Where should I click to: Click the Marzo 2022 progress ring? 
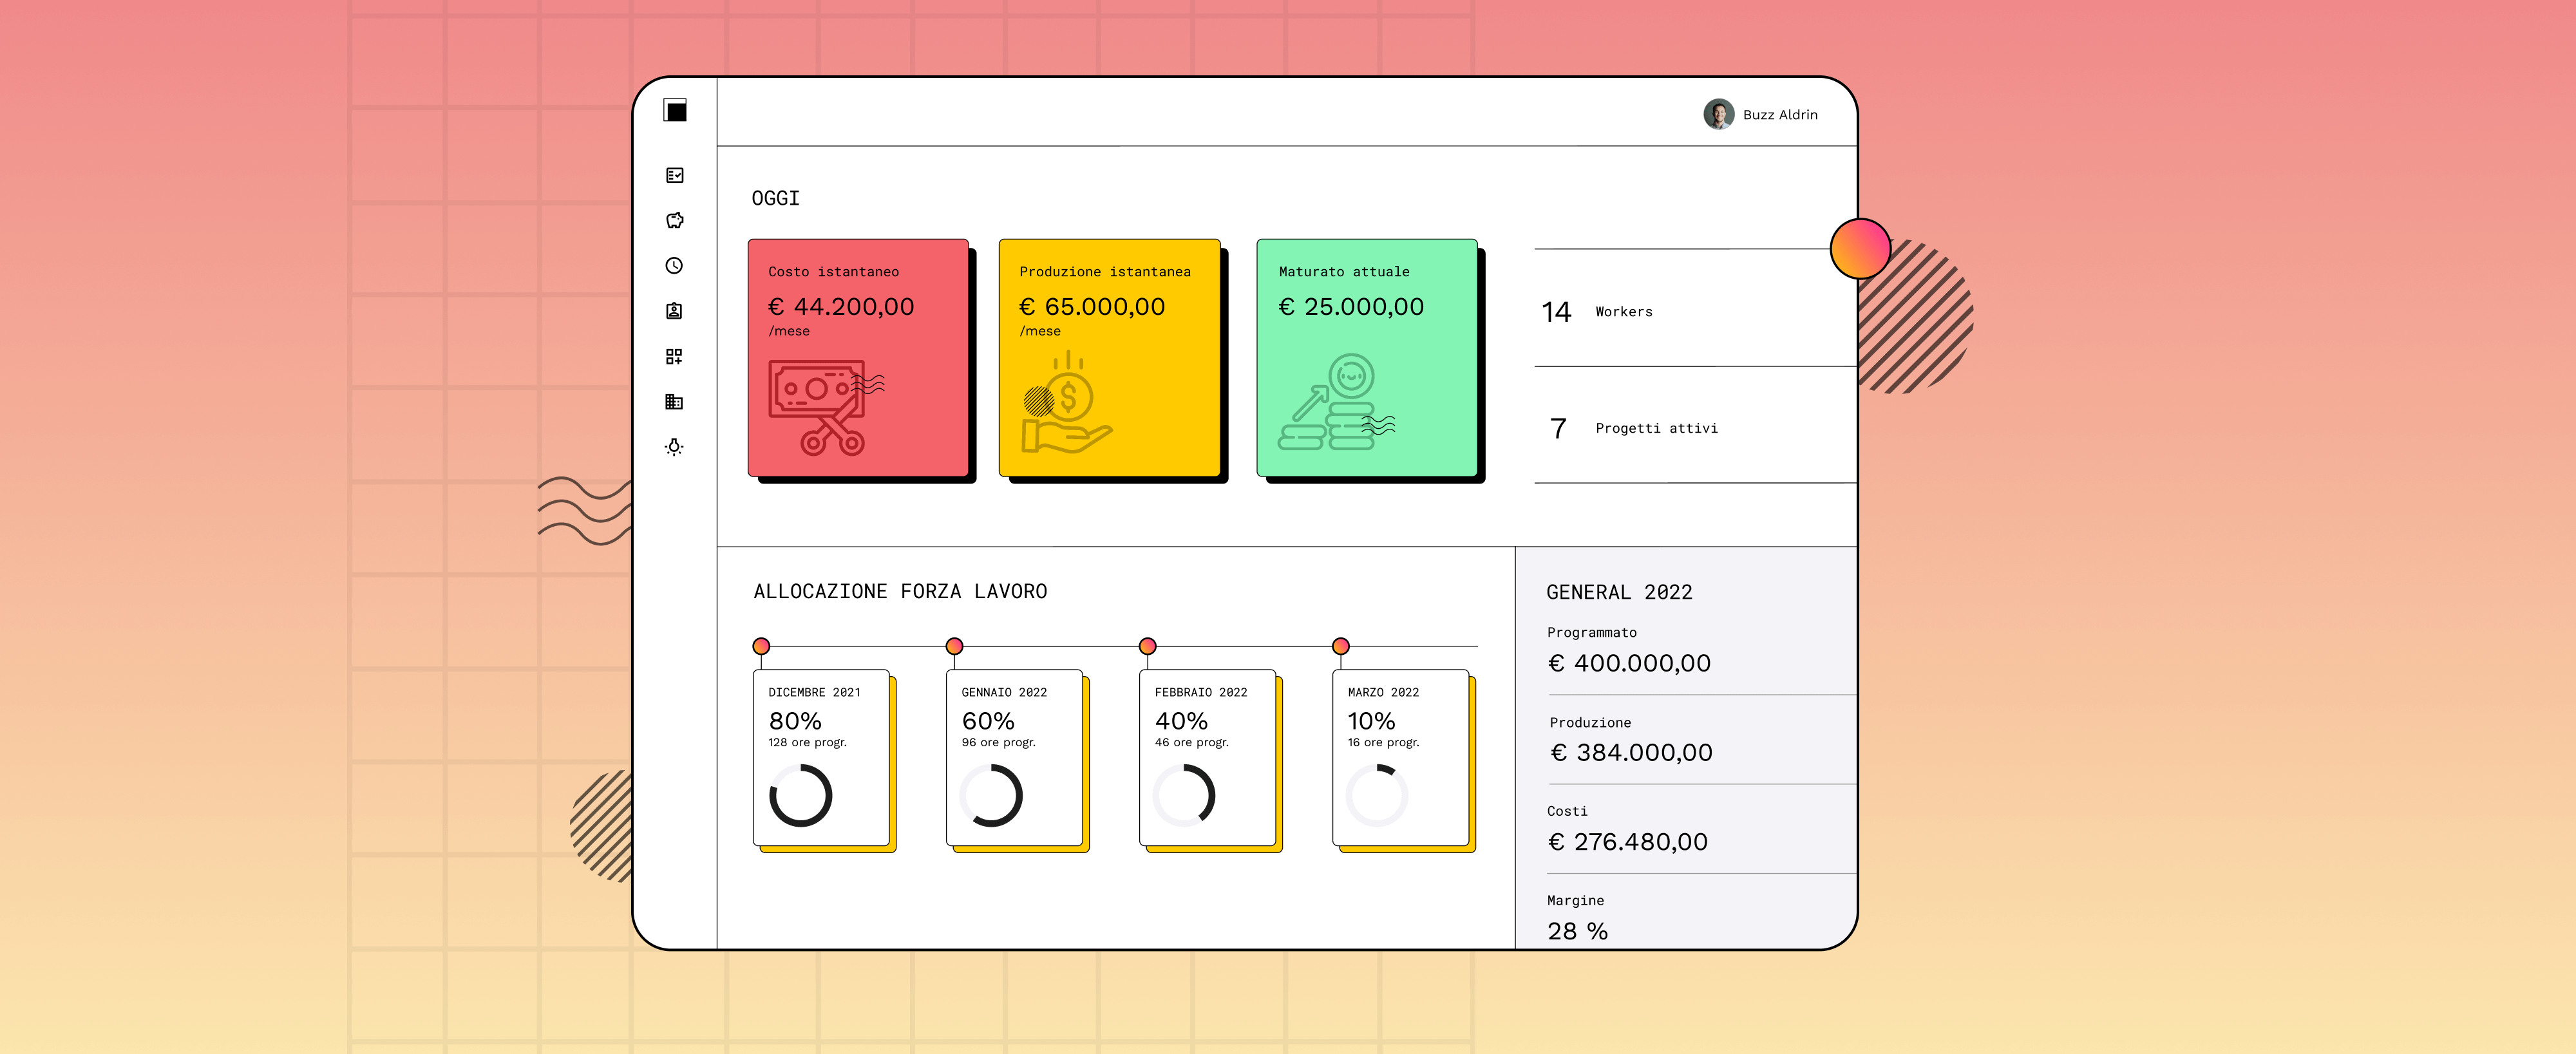tap(1376, 796)
